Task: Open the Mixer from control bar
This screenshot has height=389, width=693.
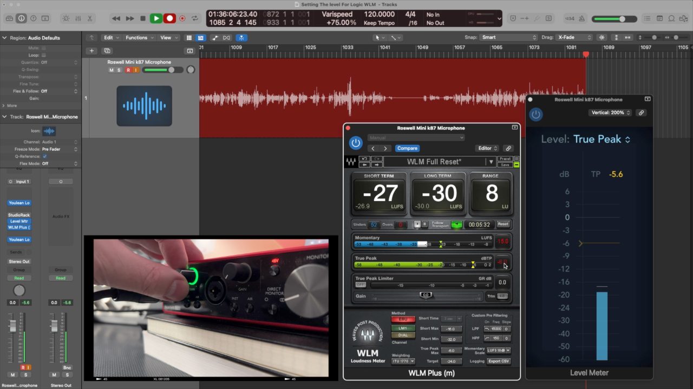Action: click(78, 18)
